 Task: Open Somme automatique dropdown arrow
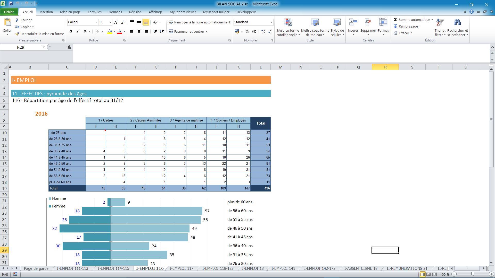pos(432,20)
